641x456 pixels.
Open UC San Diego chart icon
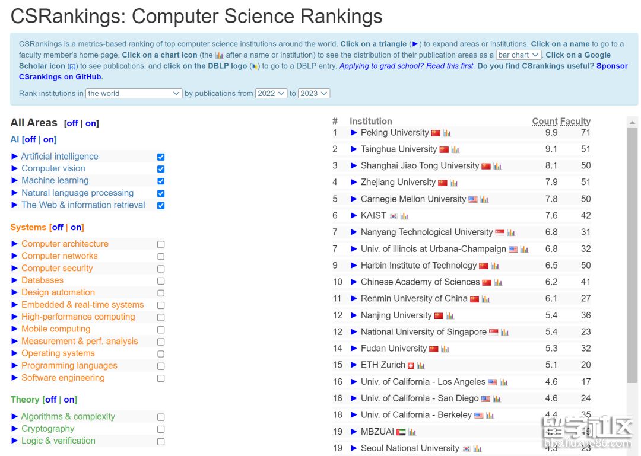click(496, 399)
